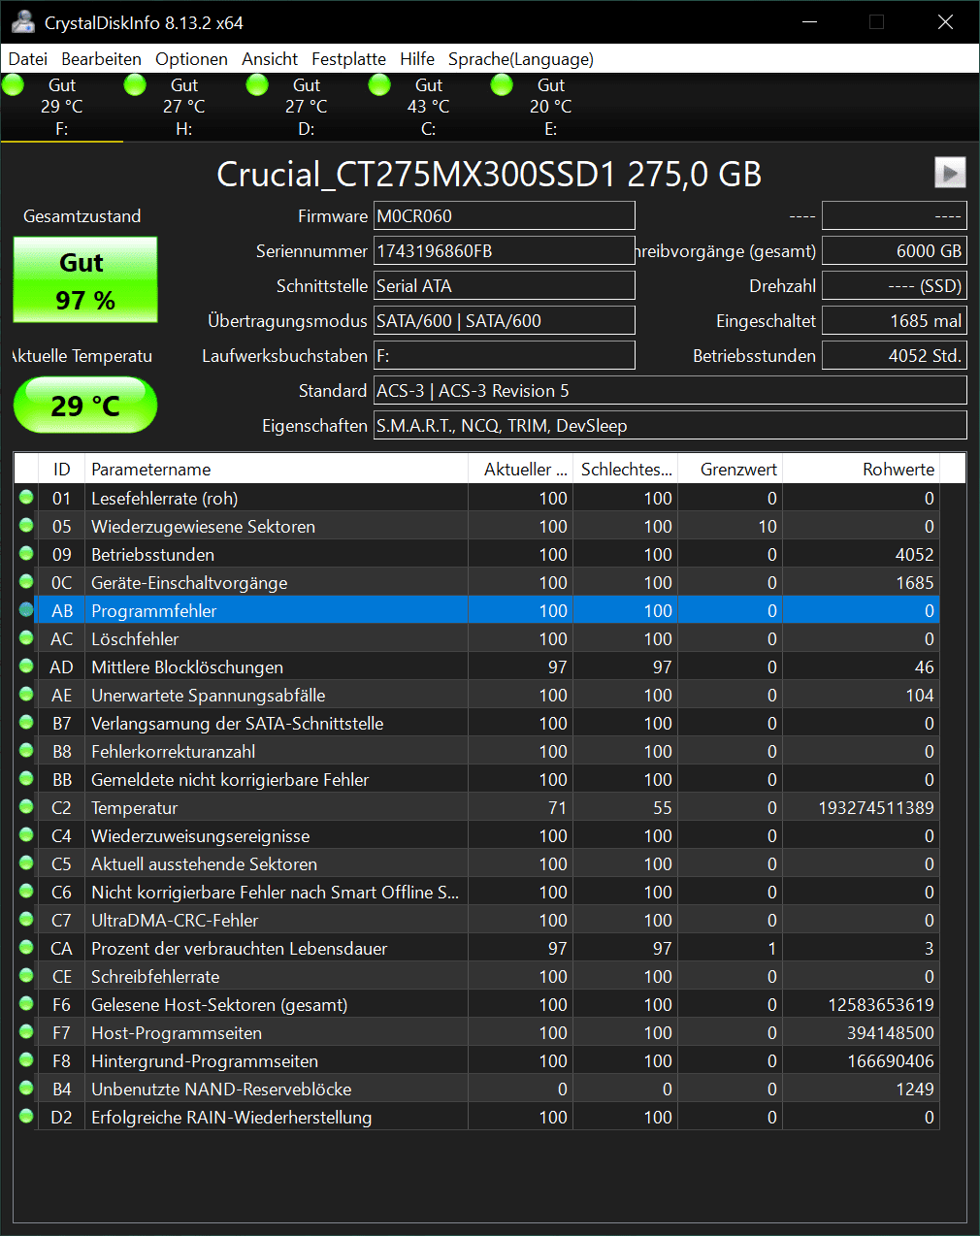
Task: Click the Übertragungsmodus SATA/600 field
Action: (x=505, y=320)
